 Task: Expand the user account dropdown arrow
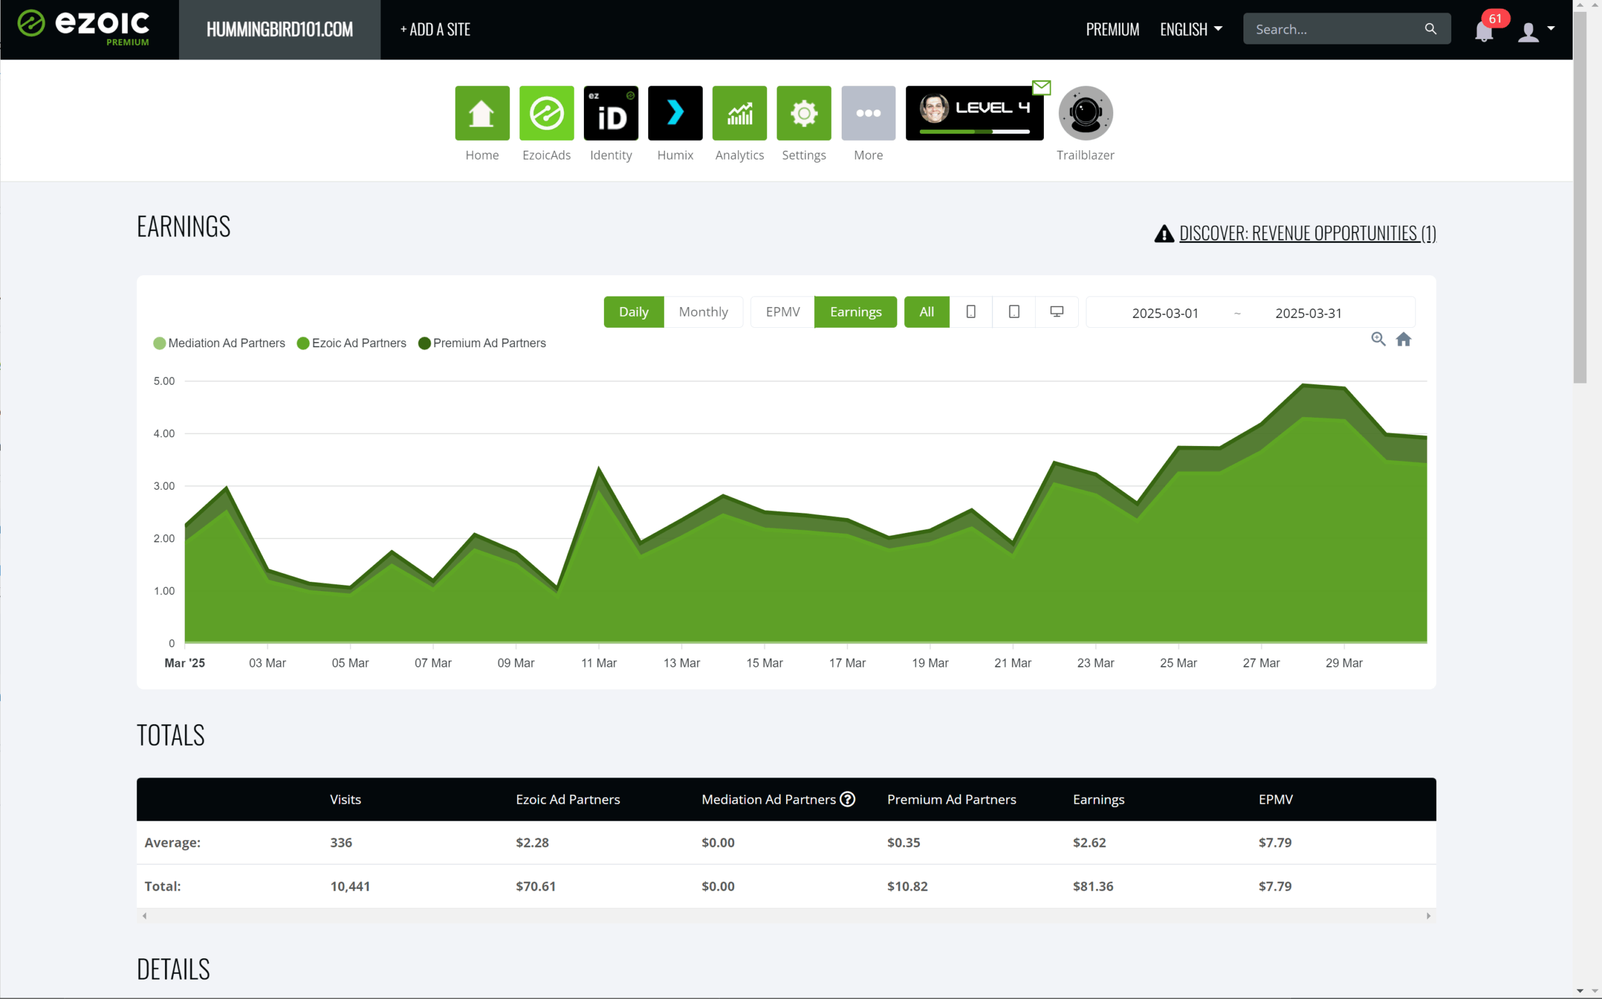1551,28
